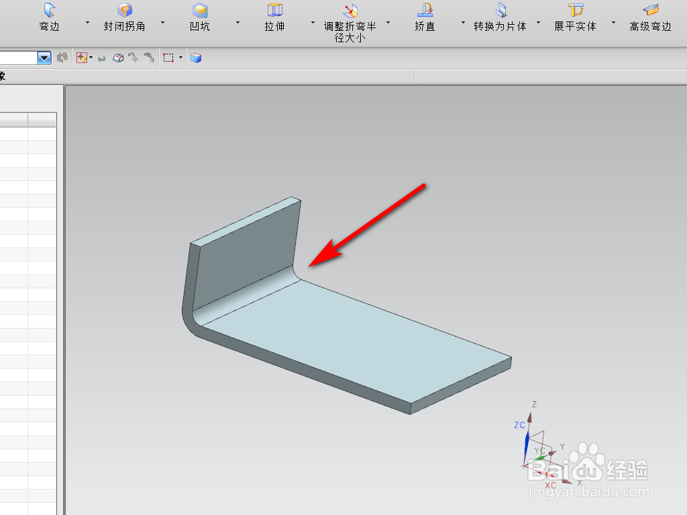
Task: Click the chain-link icon next to combo box
Action: 62,58
